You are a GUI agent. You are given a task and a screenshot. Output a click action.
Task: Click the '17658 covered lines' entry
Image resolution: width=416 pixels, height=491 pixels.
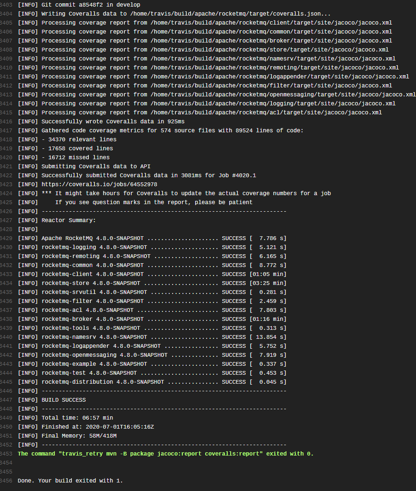pyautogui.click(x=65, y=148)
